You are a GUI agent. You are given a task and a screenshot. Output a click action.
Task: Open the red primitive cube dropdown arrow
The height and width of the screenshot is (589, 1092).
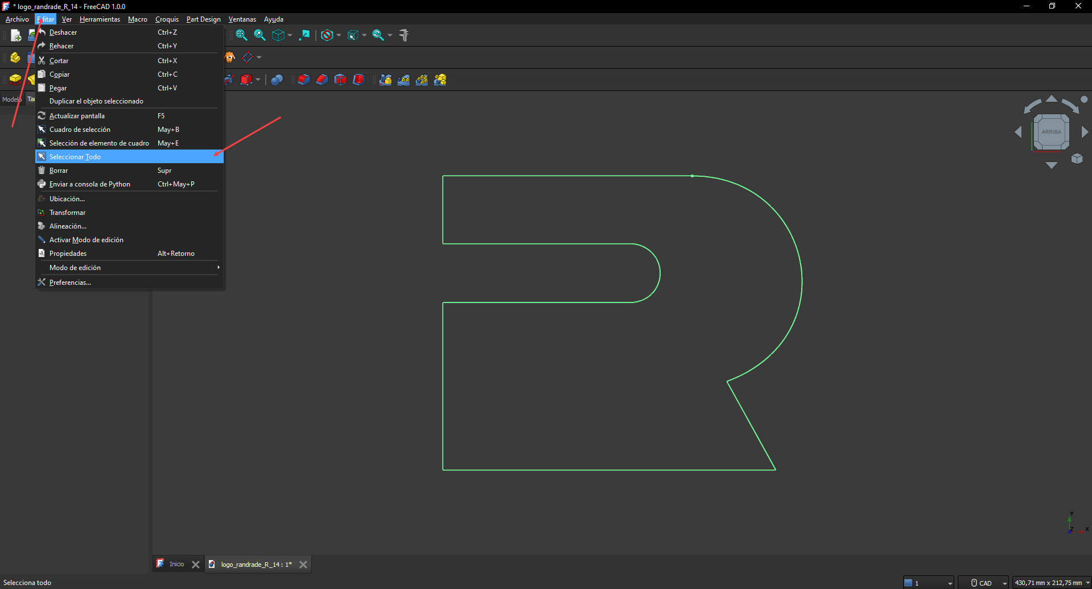258,80
